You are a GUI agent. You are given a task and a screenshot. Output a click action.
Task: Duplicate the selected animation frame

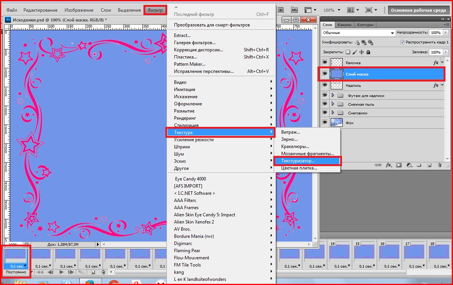click(93, 272)
